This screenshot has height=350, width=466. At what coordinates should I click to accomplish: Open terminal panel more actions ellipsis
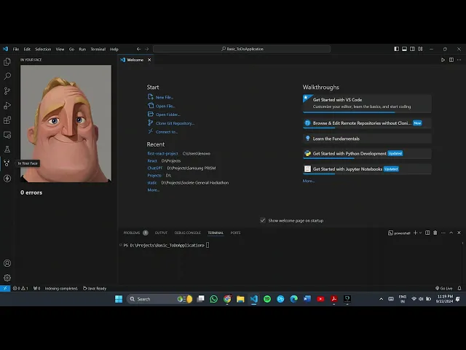(x=443, y=233)
